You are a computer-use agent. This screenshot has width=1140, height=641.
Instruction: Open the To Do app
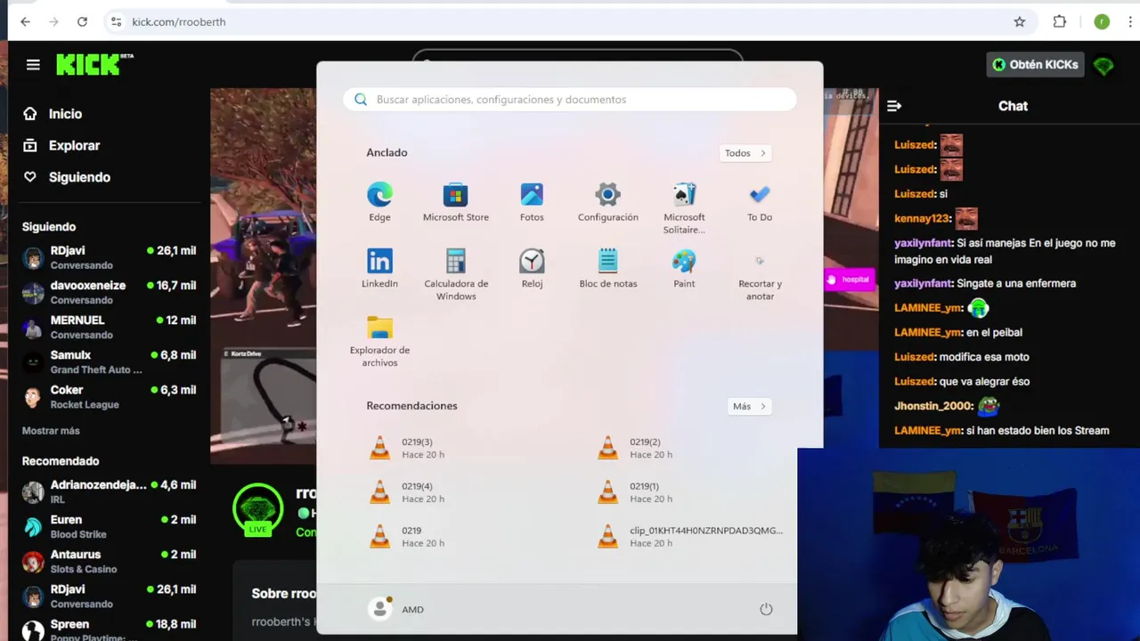(760, 202)
